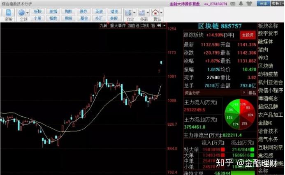Screen dimensions: 285x175
Task: Expand the 自定 dropdown arrow
Action: coord(134,13)
